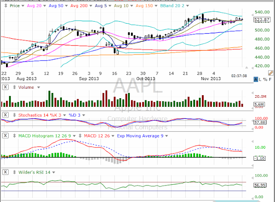275x202 pixels.
Task: Open the Avg 10 dropdown arrow
Action: (131, 6)
